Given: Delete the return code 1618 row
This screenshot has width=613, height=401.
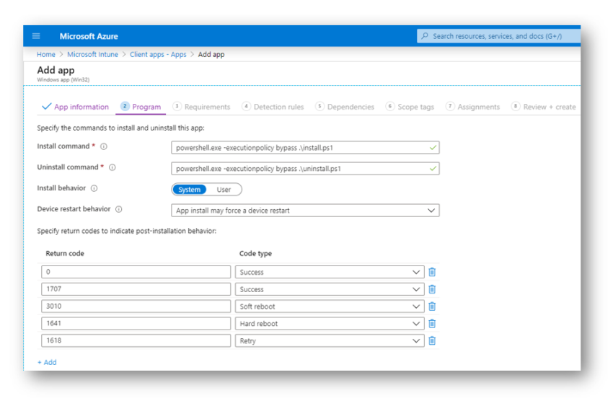Looking at the screenshot, I should pos(432,341).
